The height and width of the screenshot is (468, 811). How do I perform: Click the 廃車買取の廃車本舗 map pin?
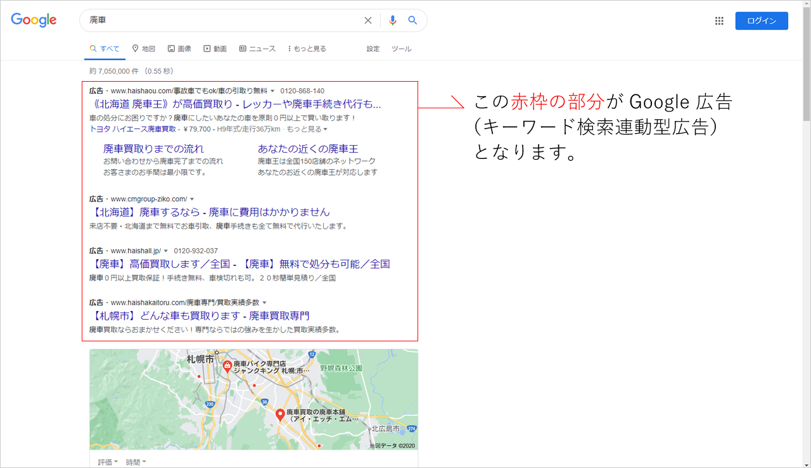[x=279, y=416]
